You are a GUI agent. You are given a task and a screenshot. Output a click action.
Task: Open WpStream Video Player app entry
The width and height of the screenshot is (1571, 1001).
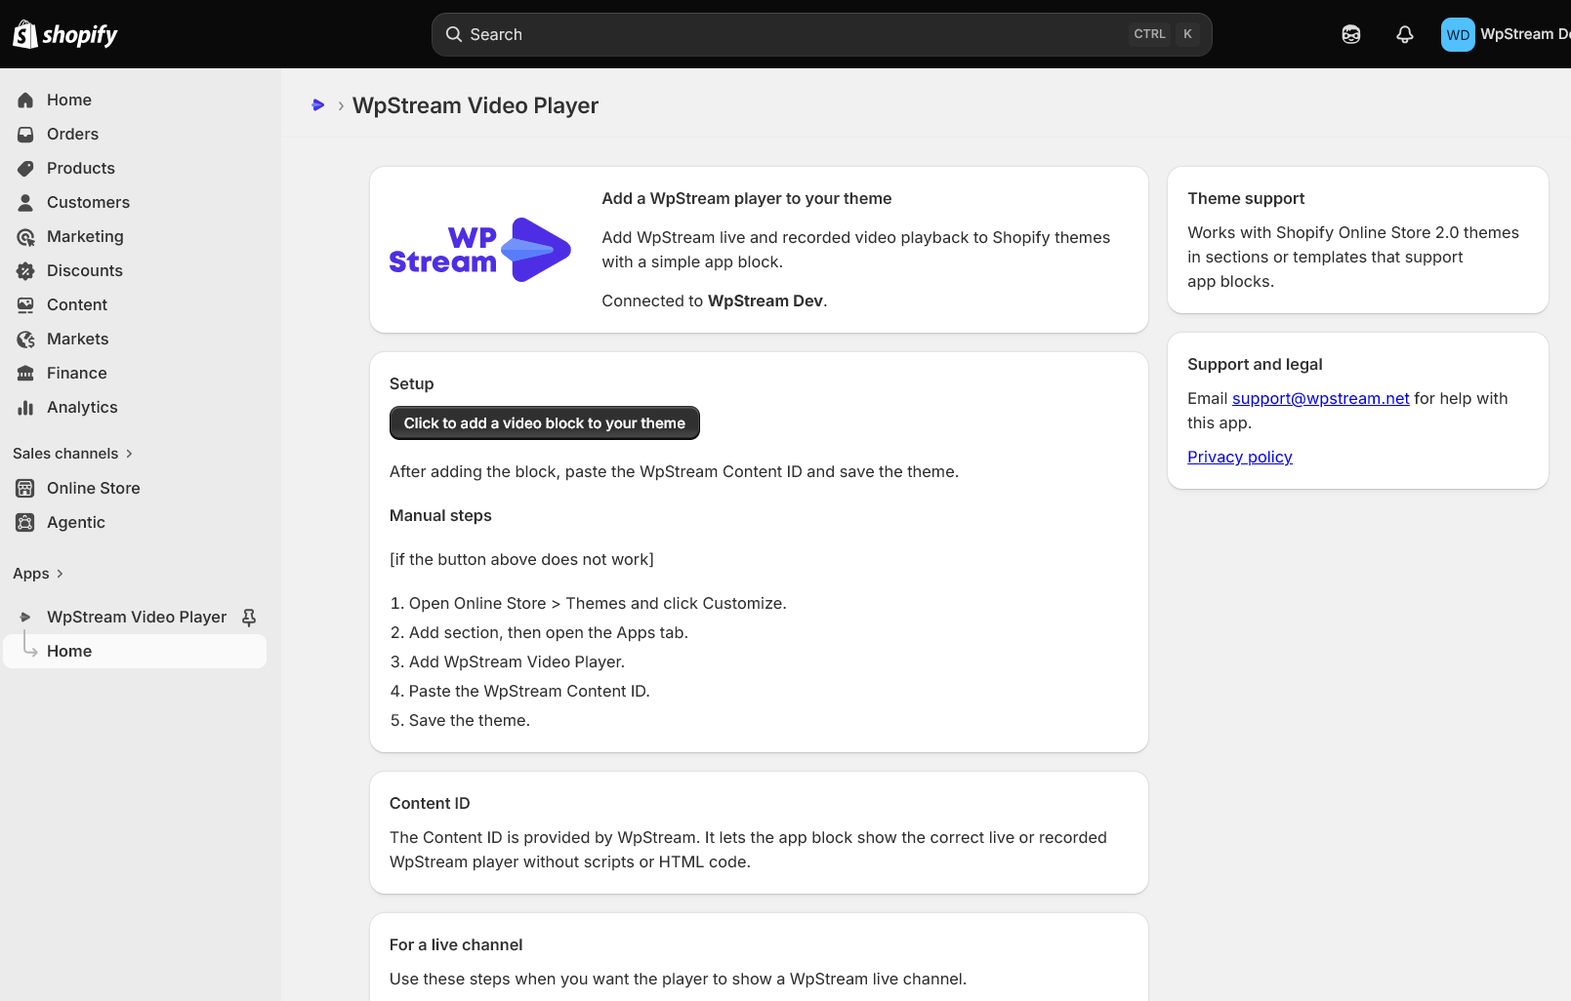pyautogui.click(x=137, y=617)
